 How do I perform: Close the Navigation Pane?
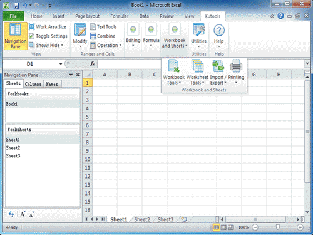pos(78,75)
